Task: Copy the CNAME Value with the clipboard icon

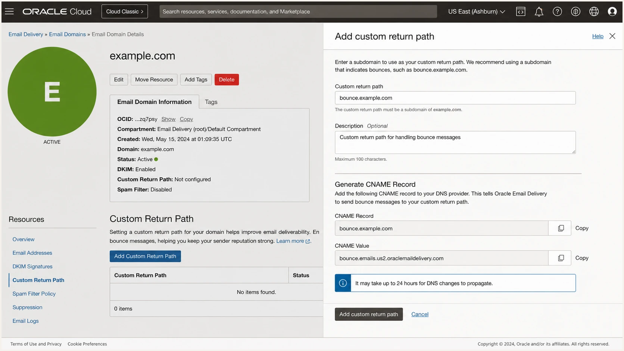Action: (x=561, y=258)
